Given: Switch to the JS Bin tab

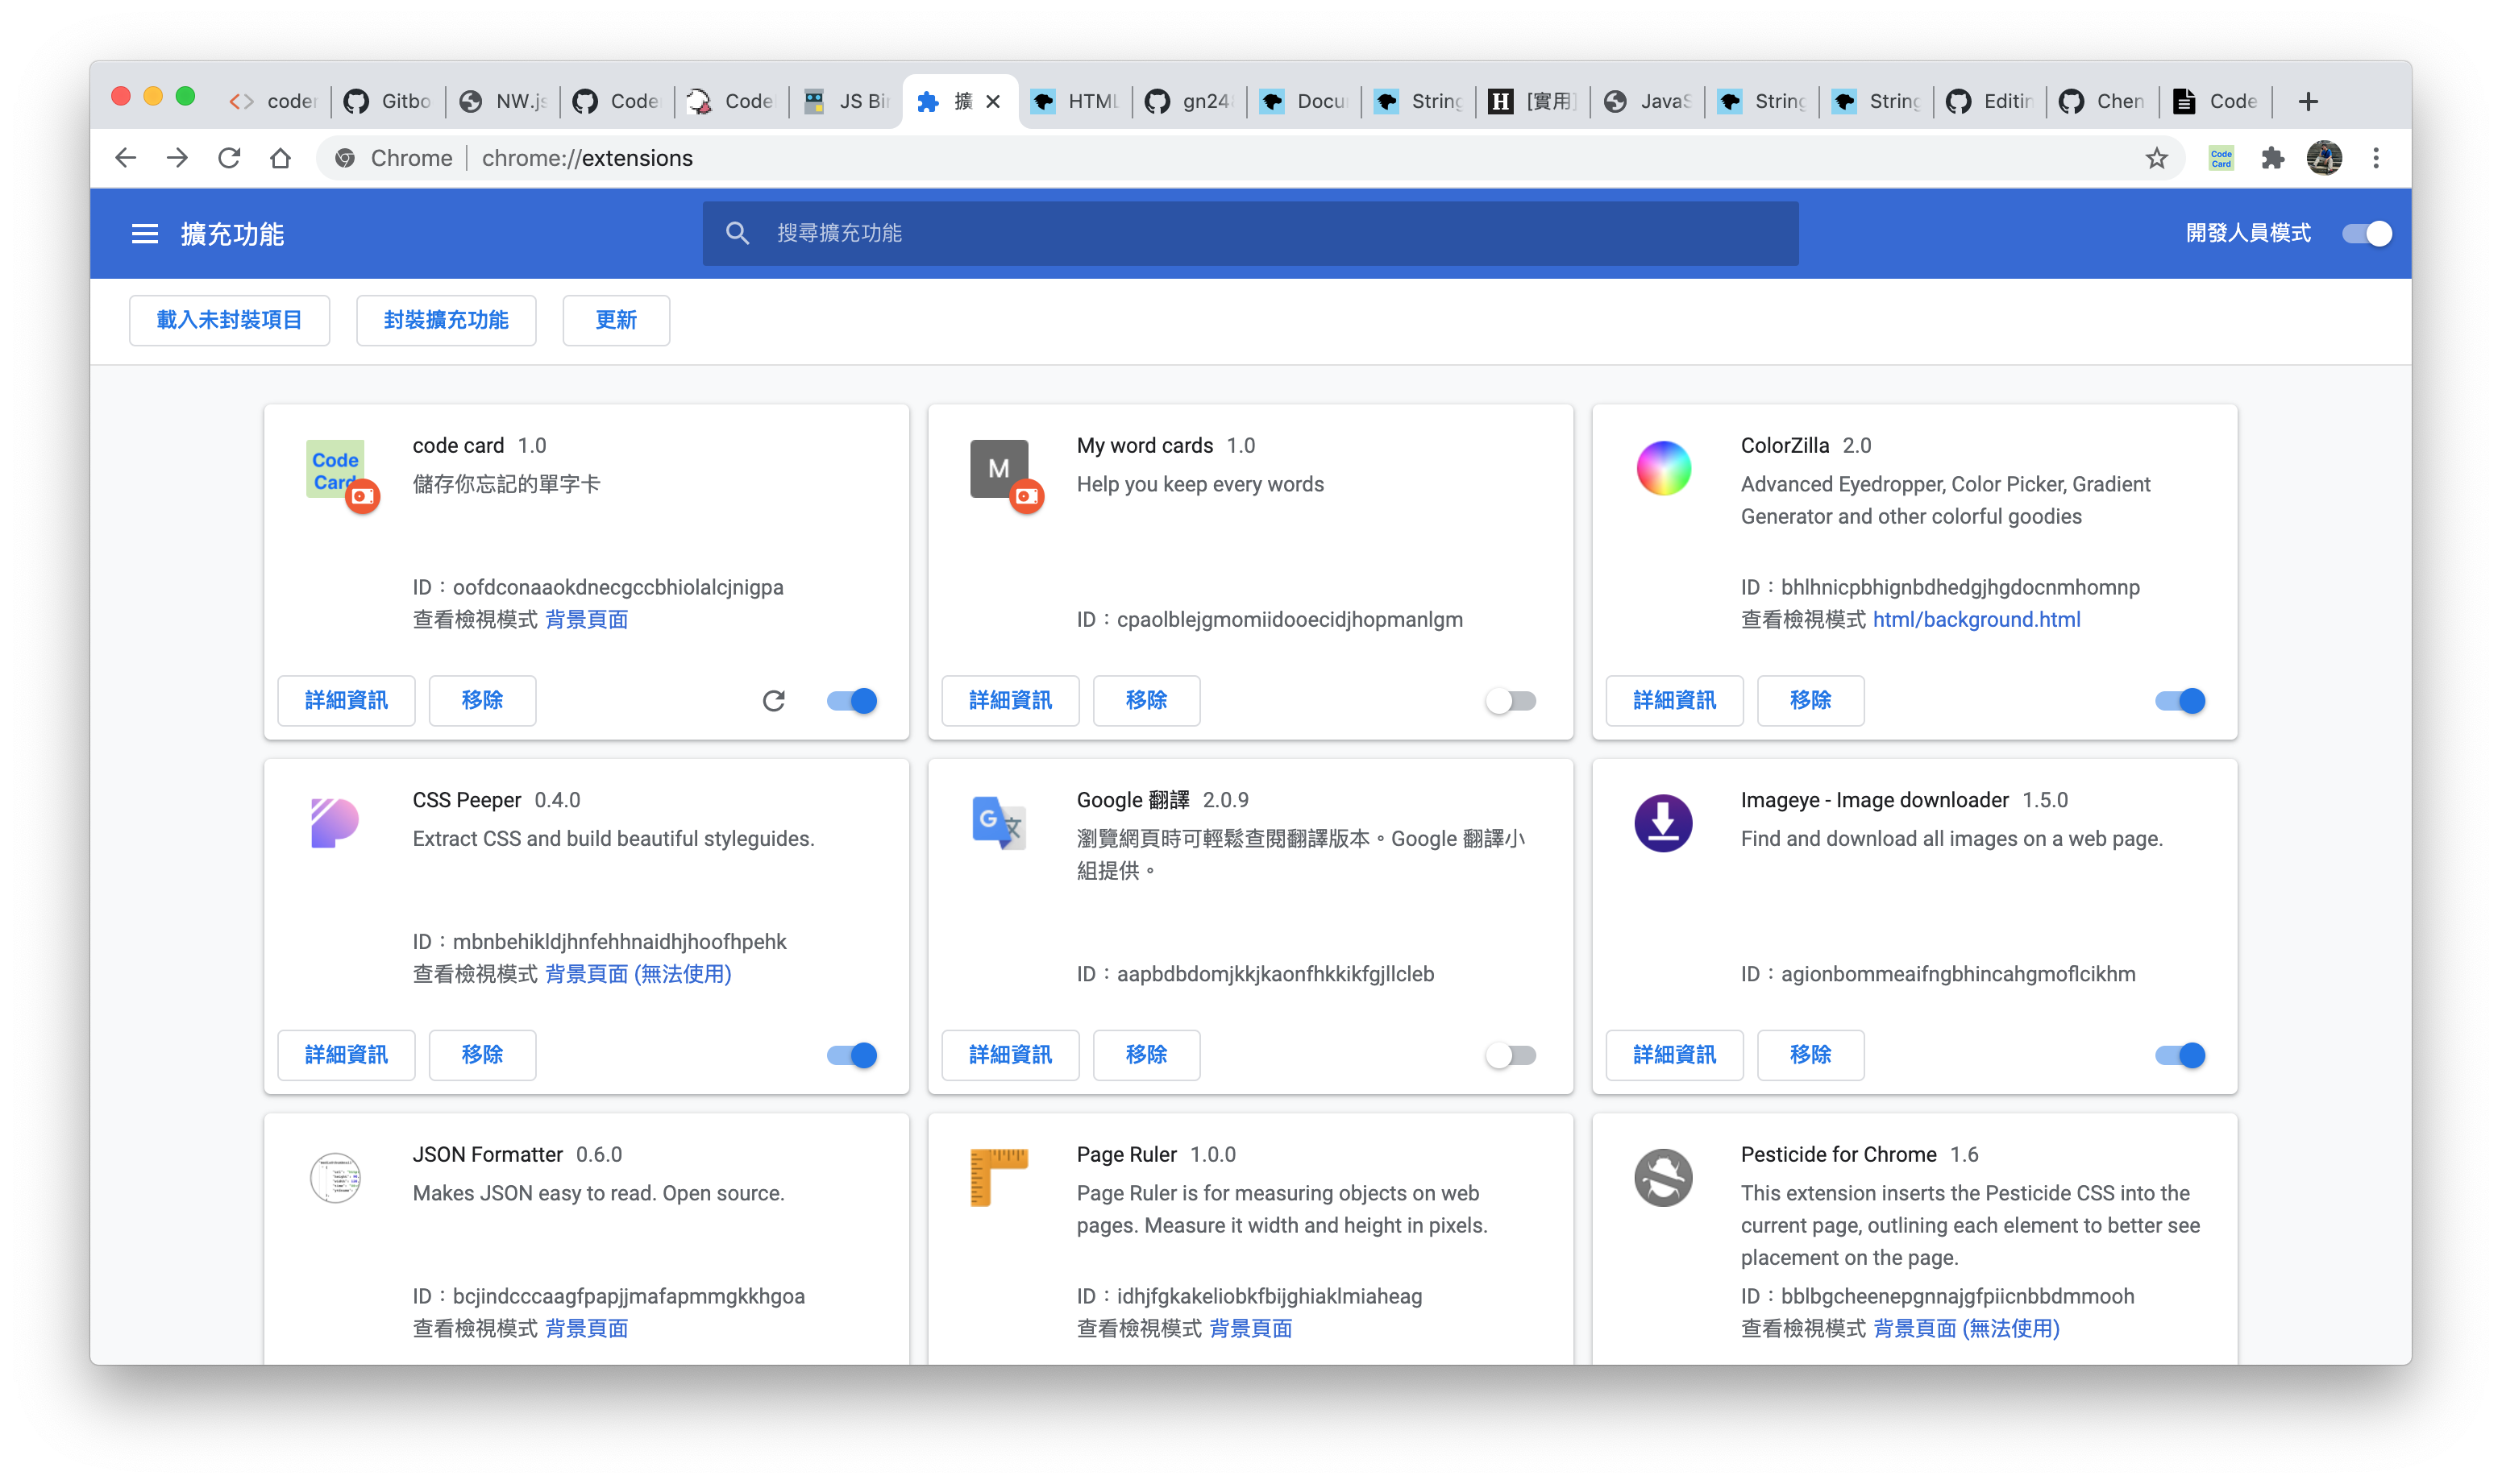Looking at the screenshot, I should coord(846,101).
